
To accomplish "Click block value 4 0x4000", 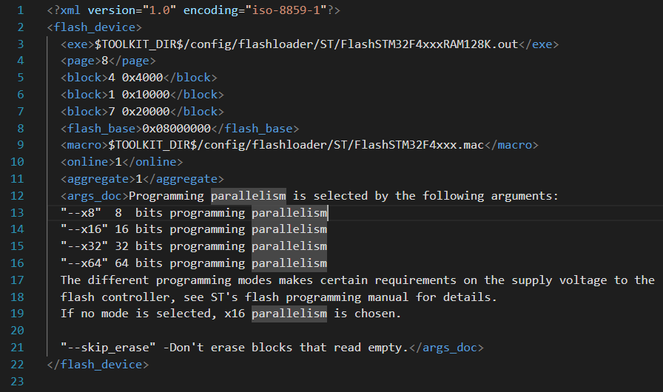I will coord(132,78).
